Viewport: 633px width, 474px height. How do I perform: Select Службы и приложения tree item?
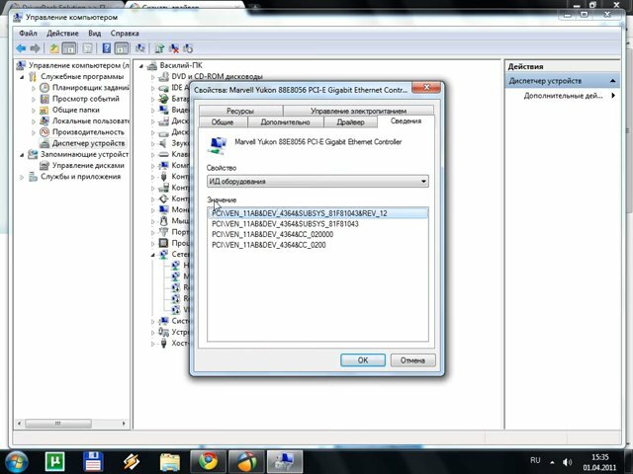80,177
